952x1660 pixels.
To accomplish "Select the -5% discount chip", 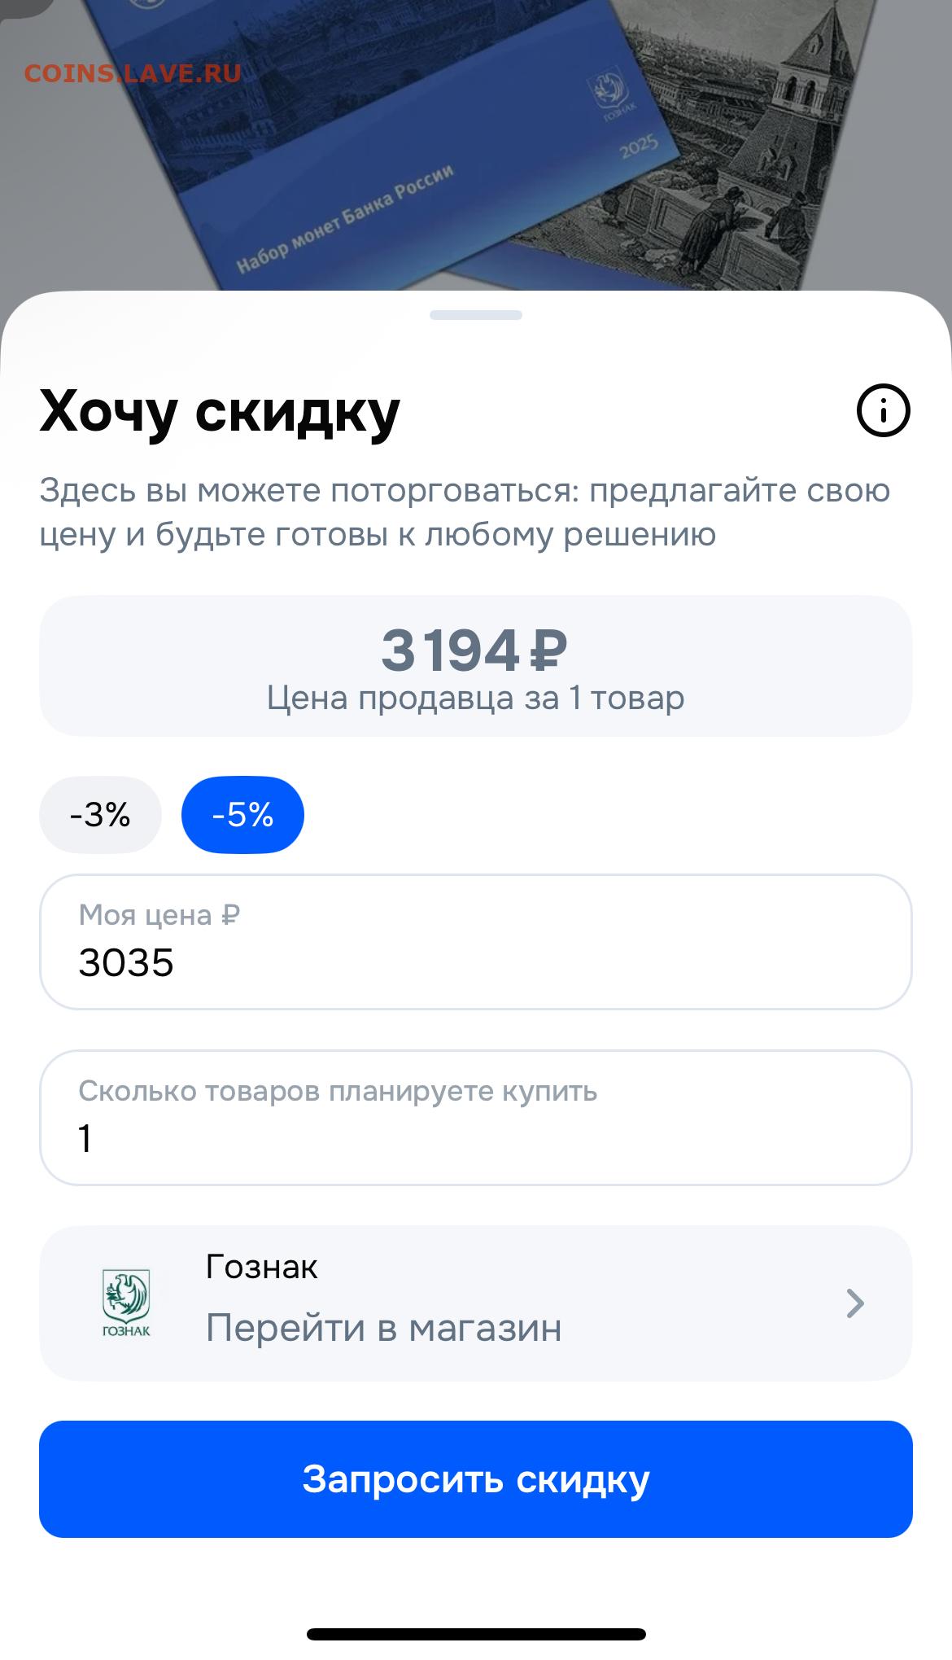I will click(x=242, y=815).
